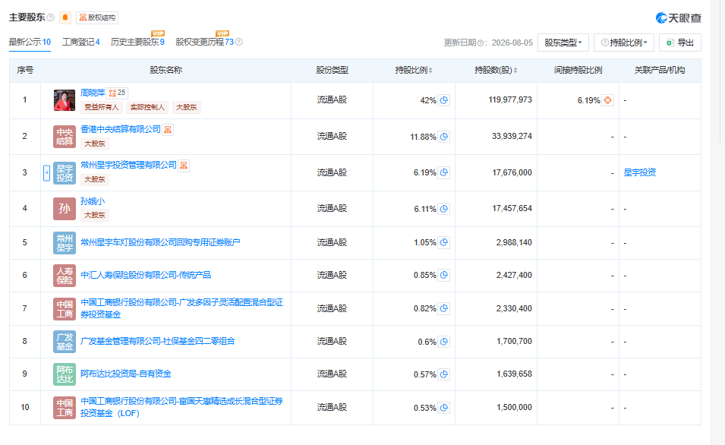This screenshot has height=445, width=725.
Task: Click the orange alert bell icon
Action: pos(65,17)
